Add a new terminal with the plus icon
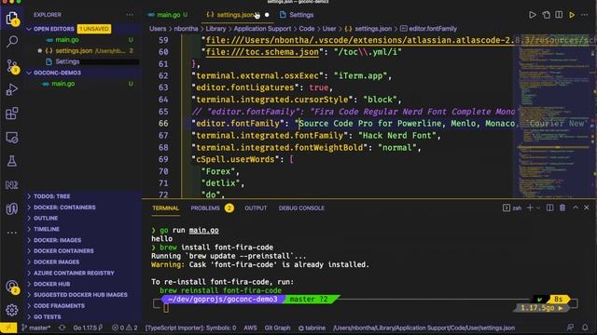Image resolution: width=597 pixels, height=335 pixels. point(530,208)
